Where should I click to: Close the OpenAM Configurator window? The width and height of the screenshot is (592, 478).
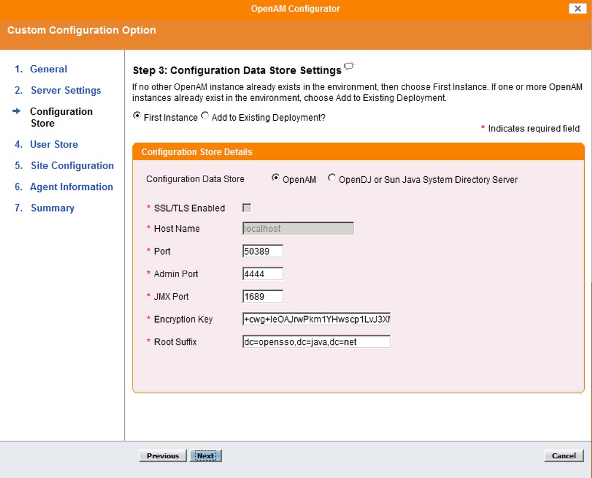[576, 8]
